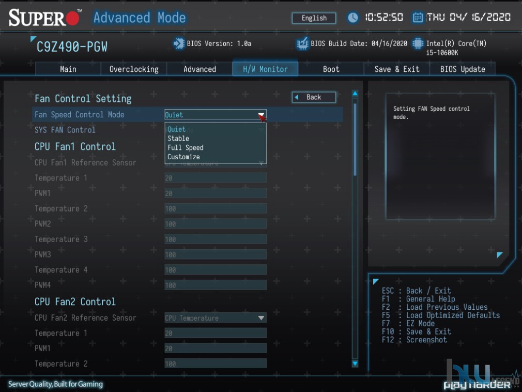Viewport: 522px width, 392px height.
Task: Select the Fan Speed Control Mode label
Action: click(79, 115)
